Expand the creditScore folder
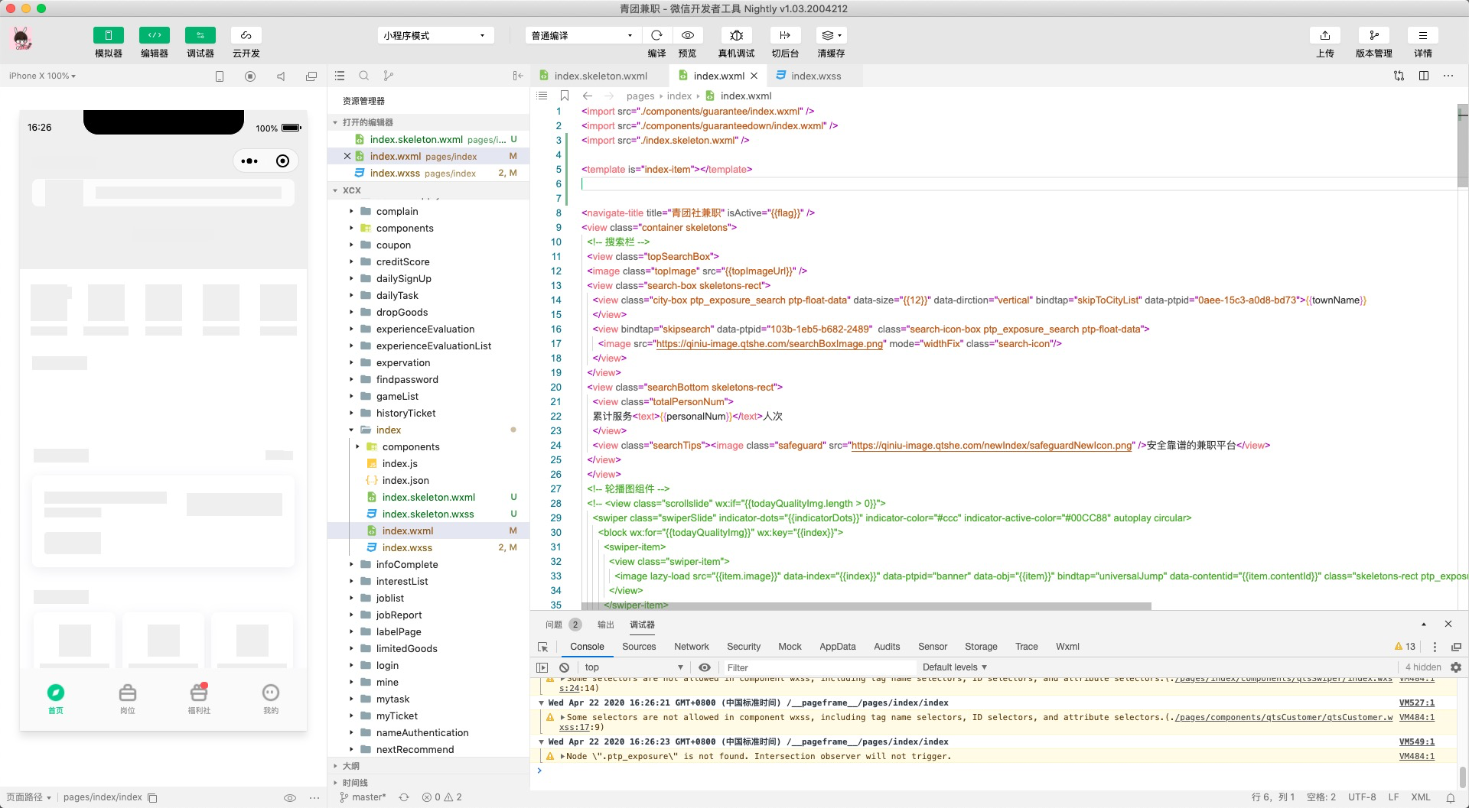 402,262
